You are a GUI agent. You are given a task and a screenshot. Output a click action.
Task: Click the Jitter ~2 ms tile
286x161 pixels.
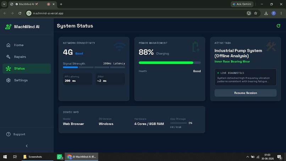coord(110,79)
